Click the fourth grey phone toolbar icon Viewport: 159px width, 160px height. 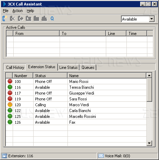(28, 19)
